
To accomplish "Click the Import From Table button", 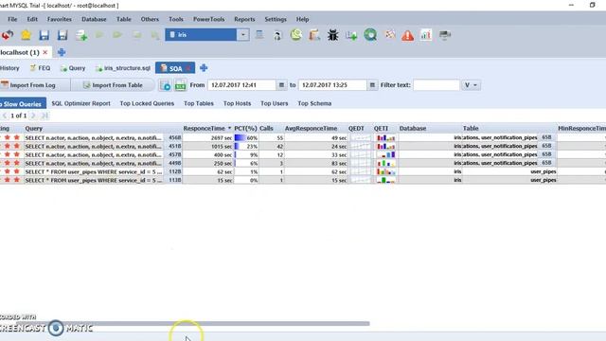I will (113, 85).
